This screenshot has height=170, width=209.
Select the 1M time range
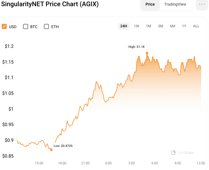tap(149, 26)
